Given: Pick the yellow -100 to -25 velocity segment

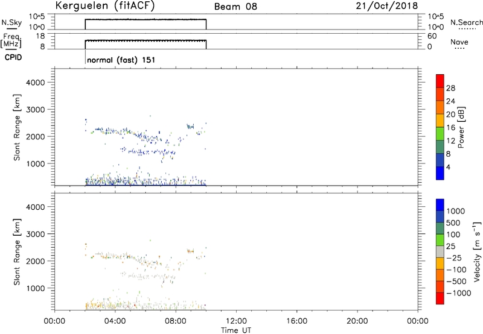Looking at the screenshot, I should 440,263.
